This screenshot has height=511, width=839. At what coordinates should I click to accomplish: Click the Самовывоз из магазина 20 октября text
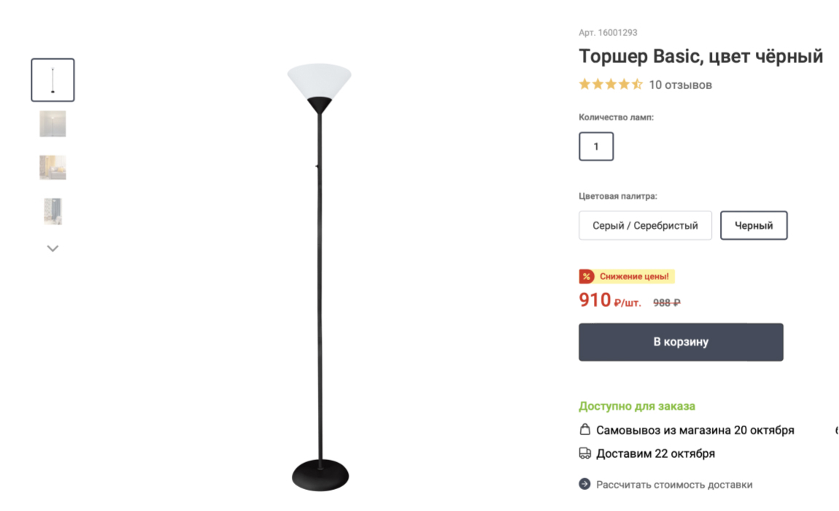point(695,430)
